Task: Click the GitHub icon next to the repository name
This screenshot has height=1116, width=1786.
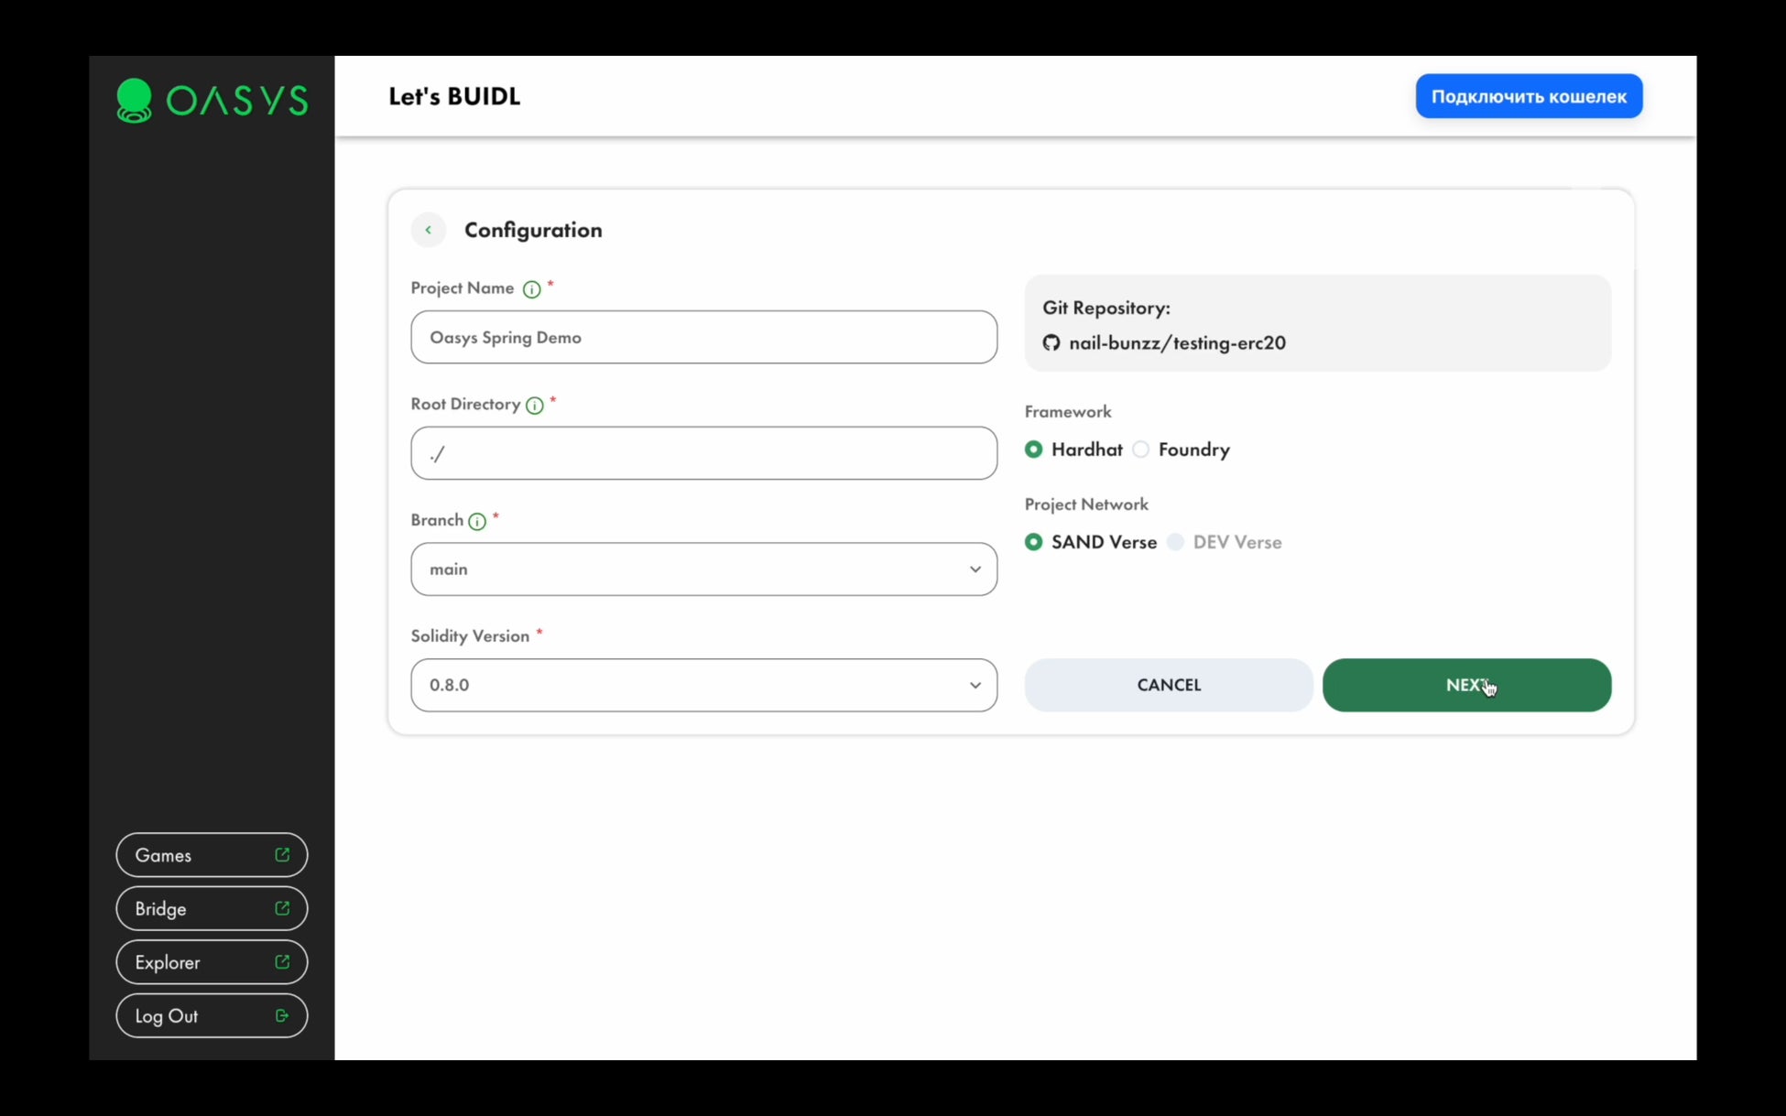Action: click(x=1051, y=342)
